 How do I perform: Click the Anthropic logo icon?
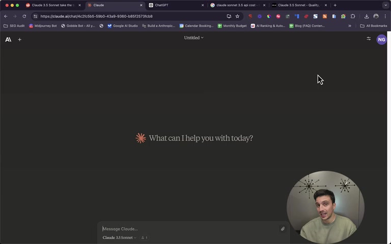pyautogui.click(x=8, y=40)
